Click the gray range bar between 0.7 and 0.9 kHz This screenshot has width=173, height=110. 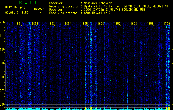(x=5, y=77)
